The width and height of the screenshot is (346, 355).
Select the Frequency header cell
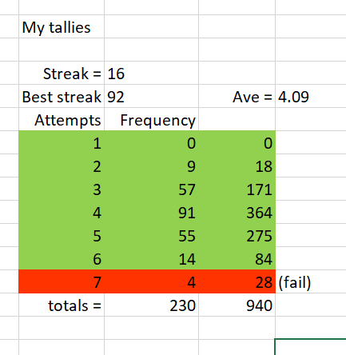point(151,119)
